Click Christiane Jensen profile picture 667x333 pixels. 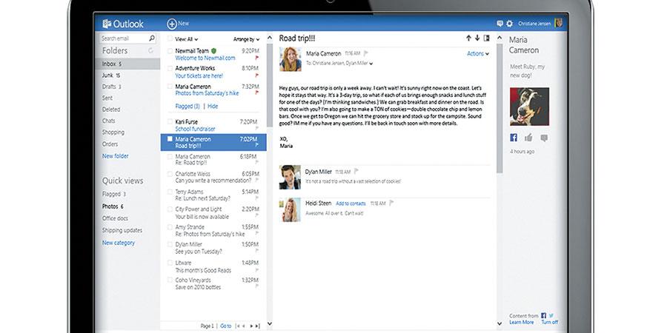click(x=558, y=24)
